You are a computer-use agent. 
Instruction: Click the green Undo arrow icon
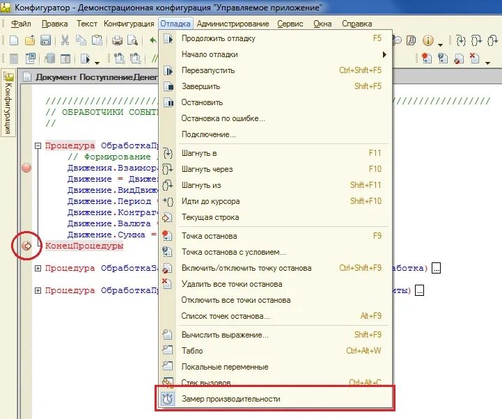(x=153, y=40)
